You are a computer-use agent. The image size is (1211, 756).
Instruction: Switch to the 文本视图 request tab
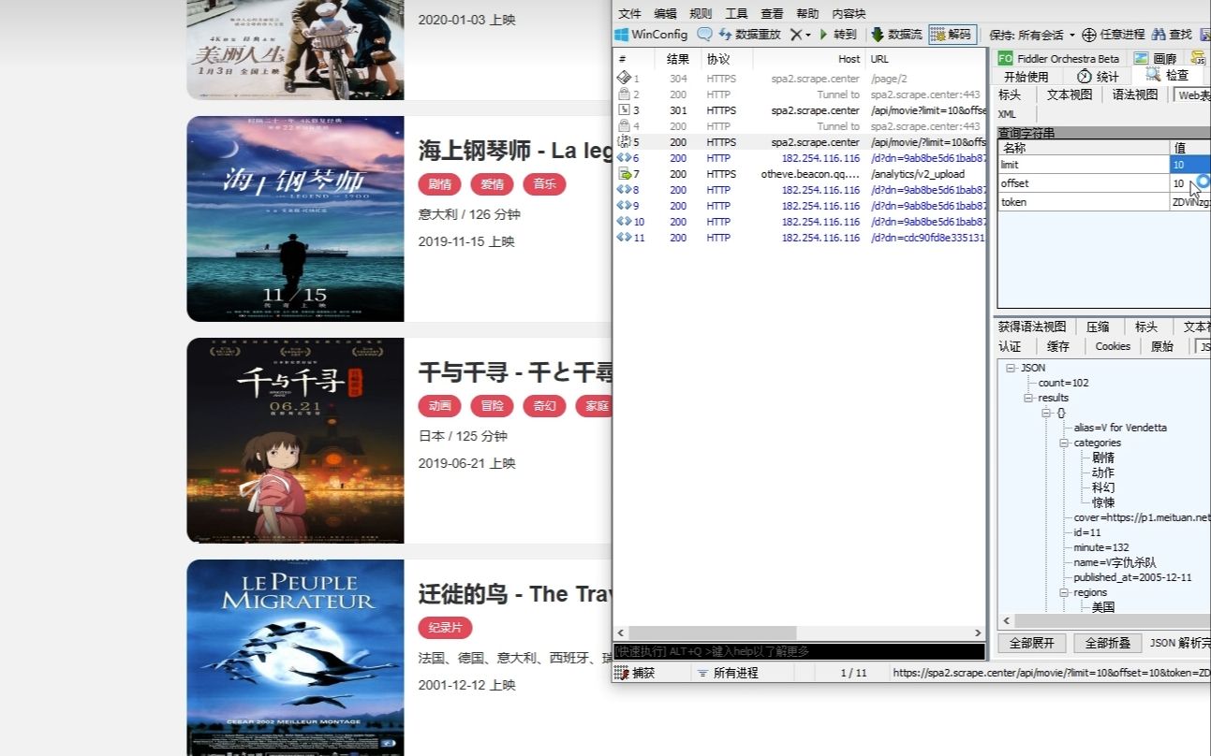(1070, 94)
